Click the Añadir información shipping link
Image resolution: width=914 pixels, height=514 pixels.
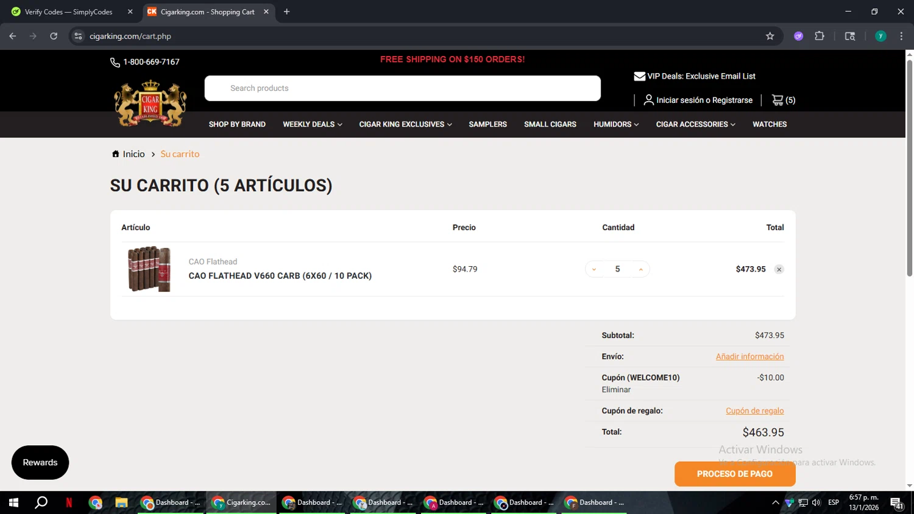tap(749, 356)
